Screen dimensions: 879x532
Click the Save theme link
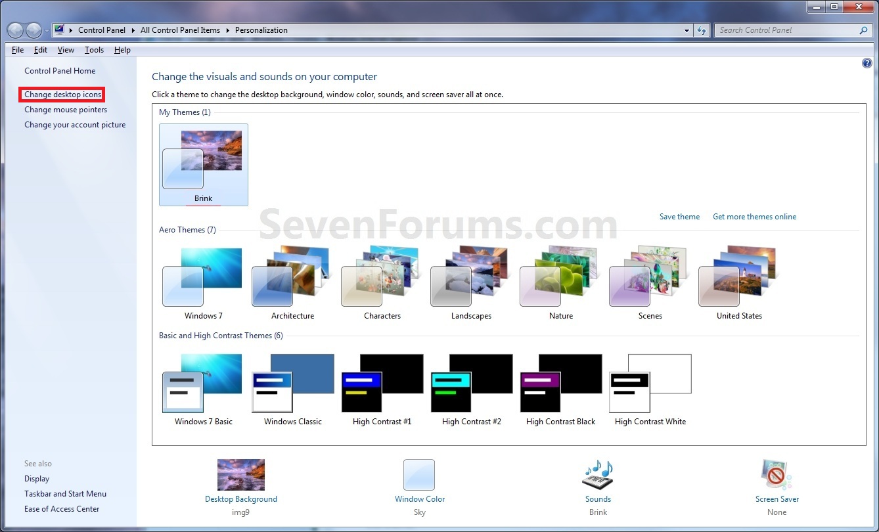[x=679, y=216]
